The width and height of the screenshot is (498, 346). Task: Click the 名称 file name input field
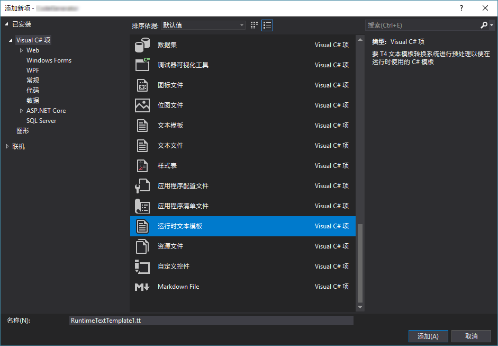[x=211, y=321]
